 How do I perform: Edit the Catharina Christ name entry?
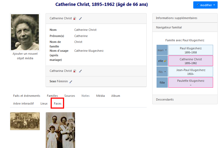click(80, 71)
